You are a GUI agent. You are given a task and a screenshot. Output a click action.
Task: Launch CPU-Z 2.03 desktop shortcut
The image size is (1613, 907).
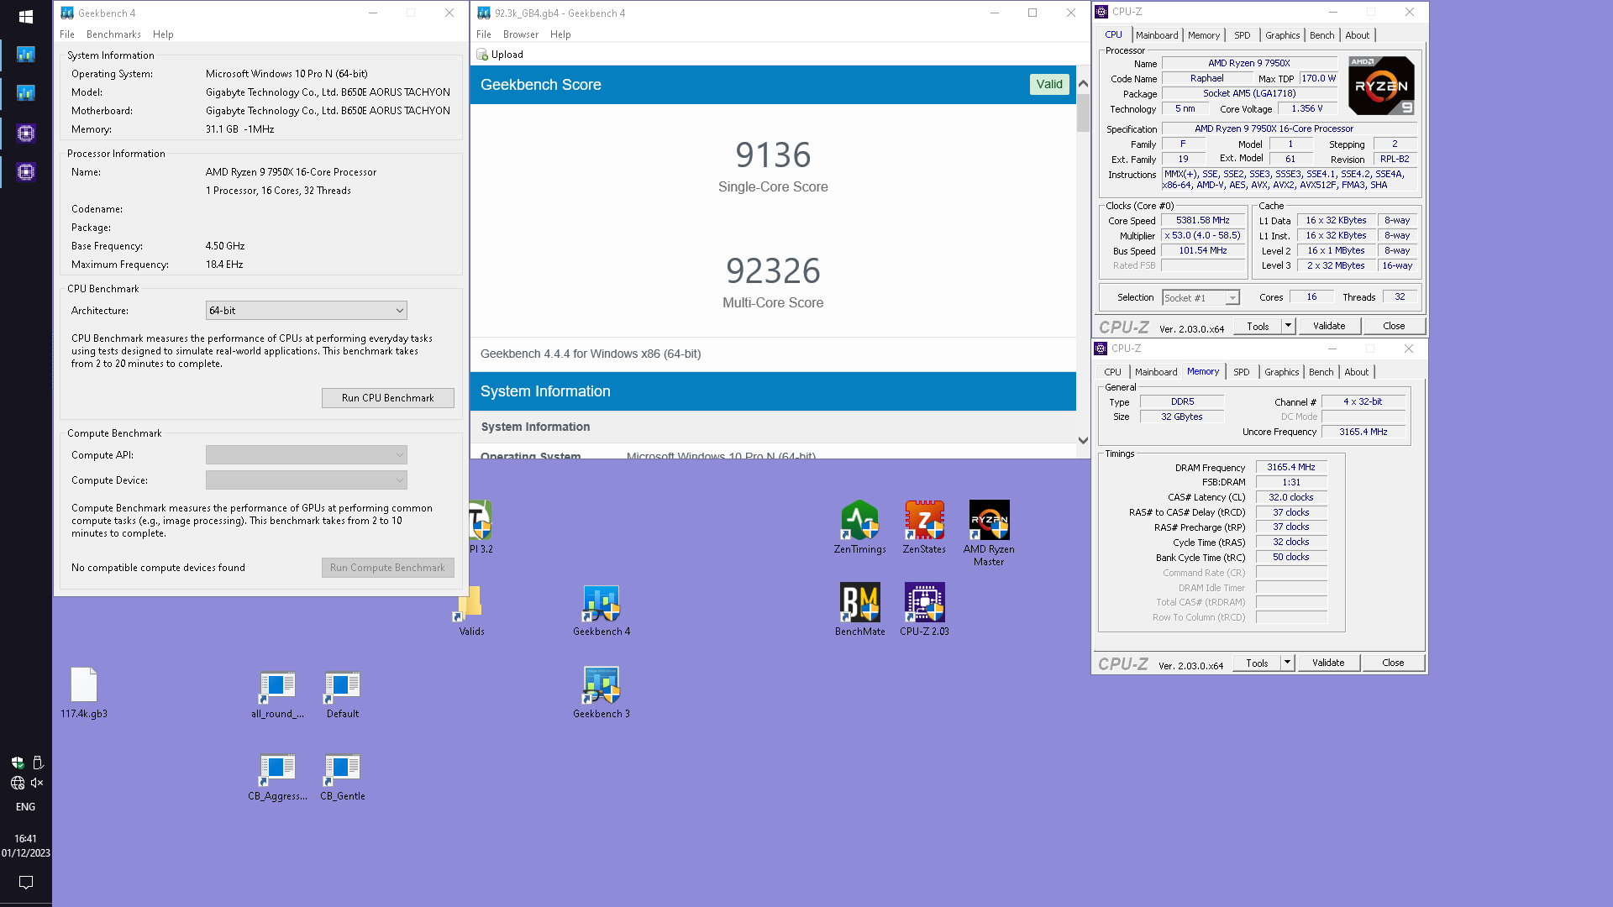pyautogui.click(x=924, y=610)
